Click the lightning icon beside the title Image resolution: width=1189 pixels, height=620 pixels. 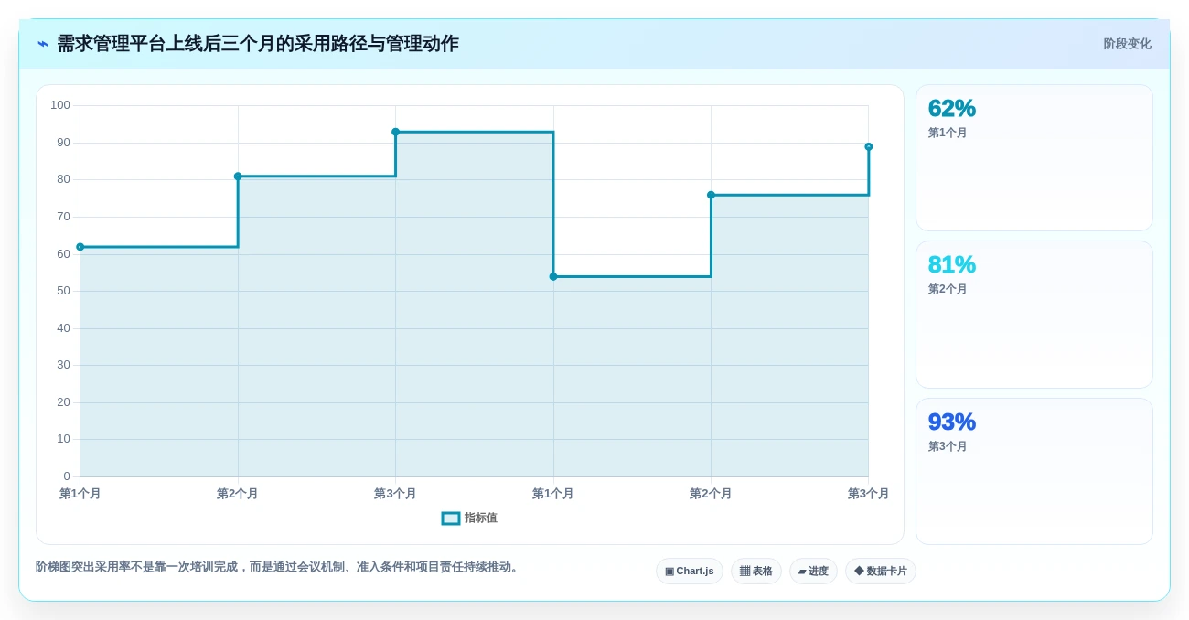(x=43, y=44)
